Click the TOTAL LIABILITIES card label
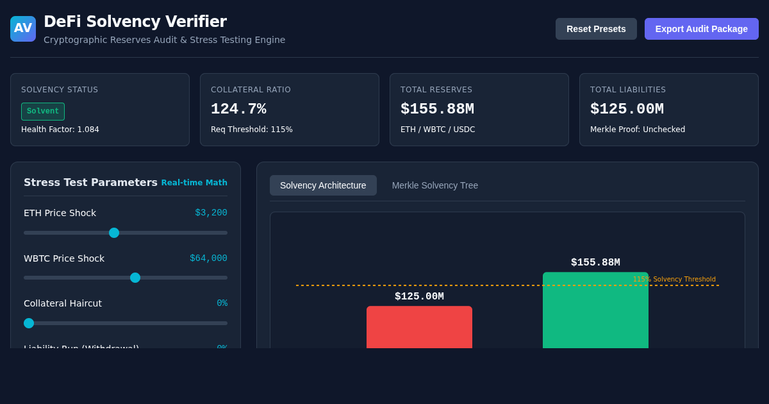 click(628, 90)
